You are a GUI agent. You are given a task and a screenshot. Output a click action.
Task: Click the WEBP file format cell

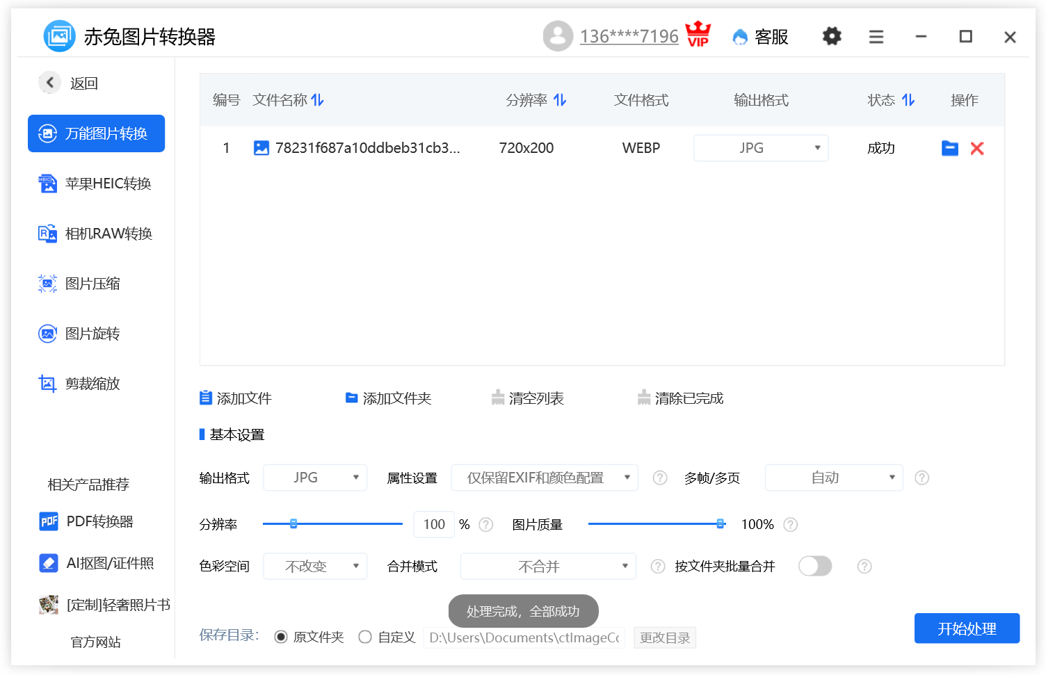click(641, 148)
